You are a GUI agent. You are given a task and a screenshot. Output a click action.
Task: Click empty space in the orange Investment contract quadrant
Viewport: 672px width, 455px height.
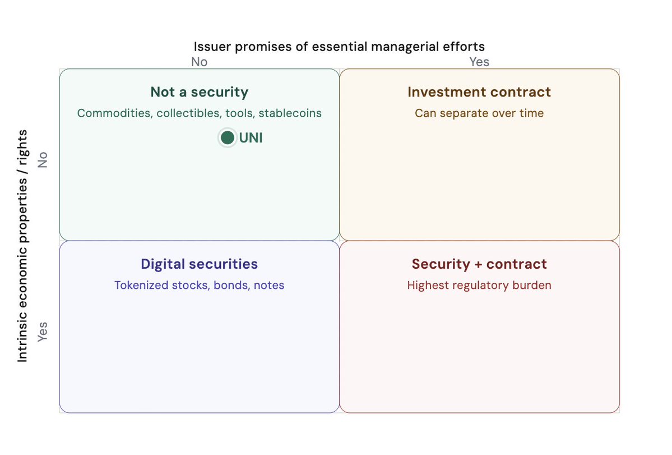(x=479, y=180)
